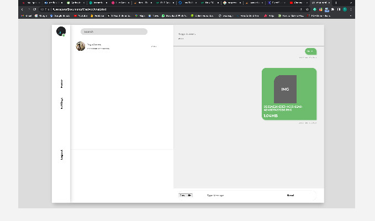
Task: Open the contact's round profile photo in chat list
Action: coord(81,46)
